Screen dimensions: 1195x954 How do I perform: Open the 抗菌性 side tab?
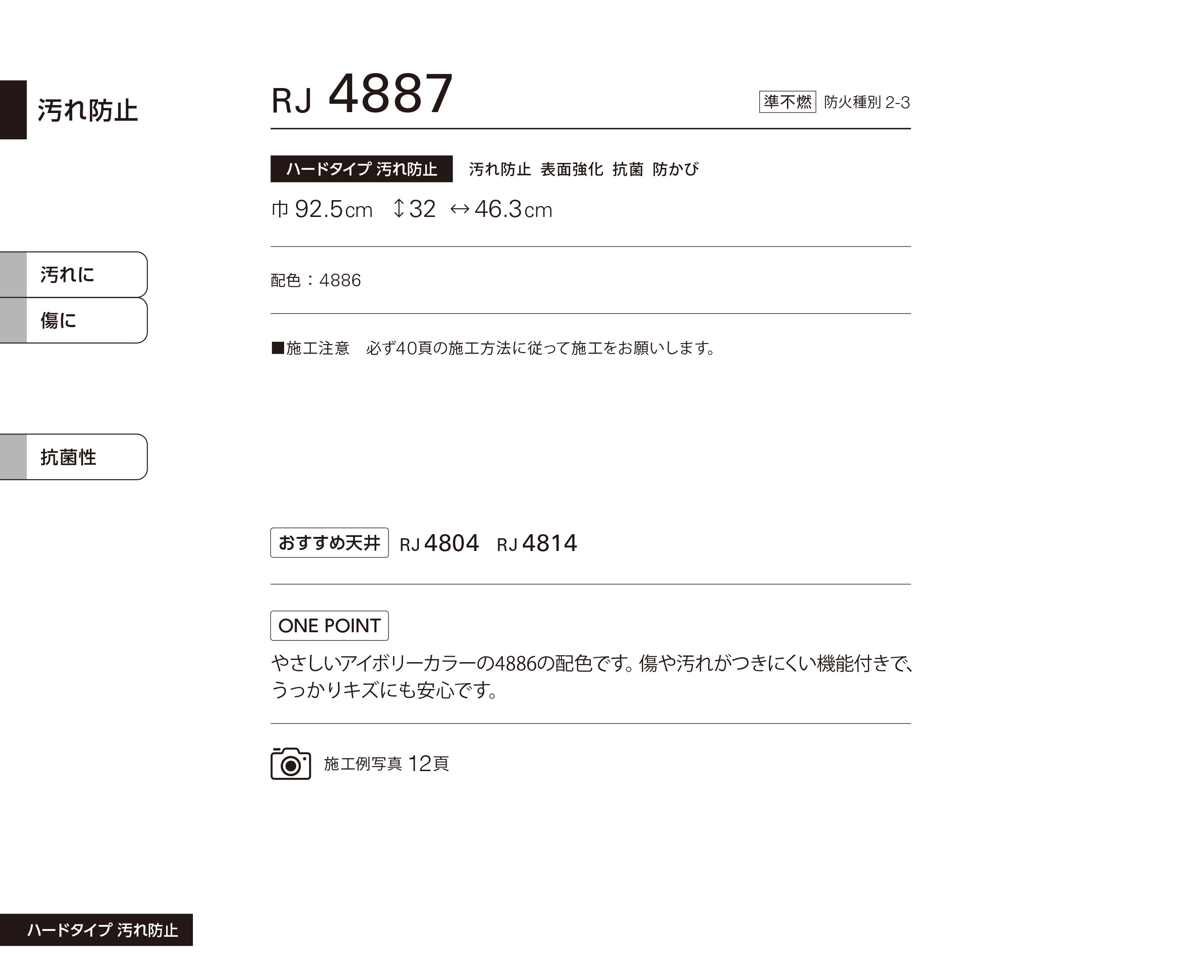[86, 457]
